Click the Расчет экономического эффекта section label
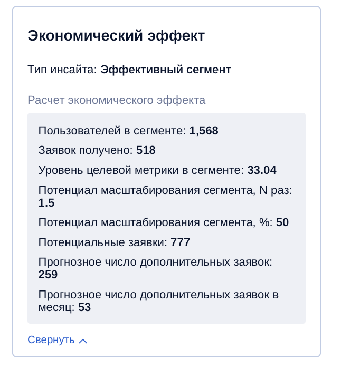This screenshot has width=341, height=369. (116, 100)
